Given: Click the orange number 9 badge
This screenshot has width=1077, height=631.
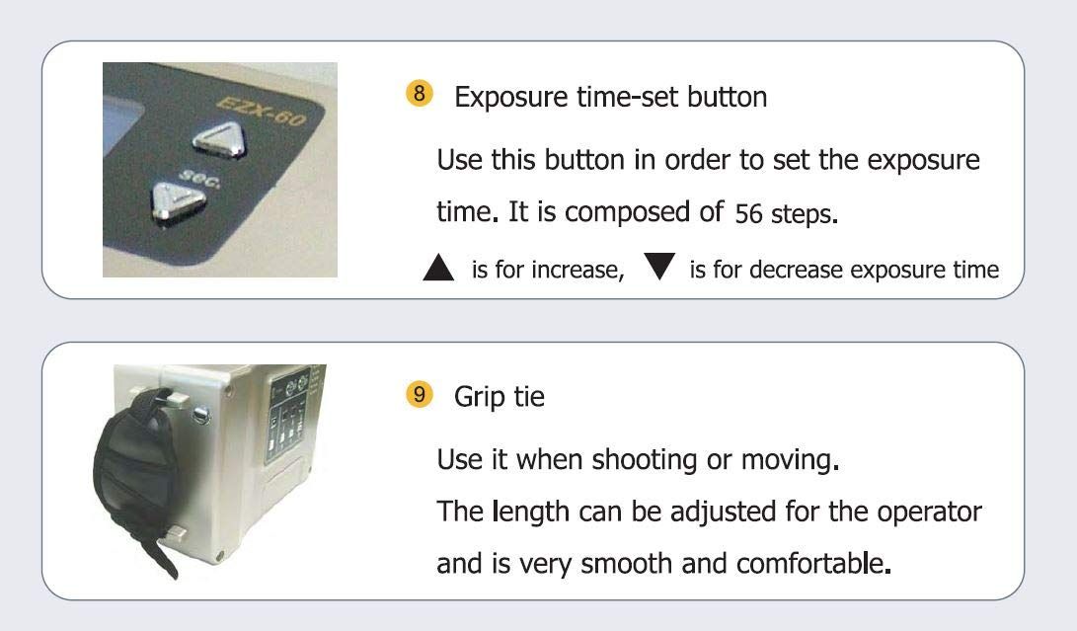Looking at the screenshot, I should point(419,396).
